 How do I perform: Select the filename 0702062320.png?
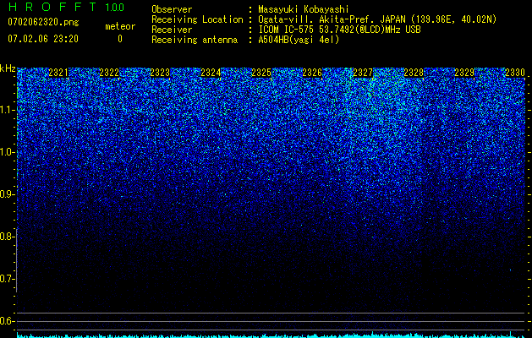click(x=43, y=22)
